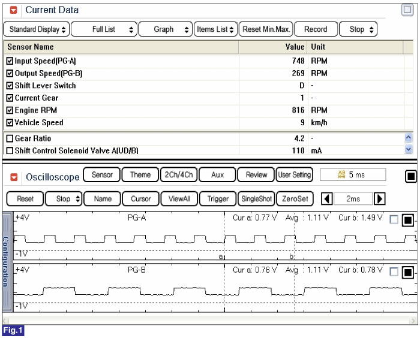Uncheck the Input Speed(PG-A) checkbox
Viewport: 420px width, 338px height.
click(x=10, y=61)
